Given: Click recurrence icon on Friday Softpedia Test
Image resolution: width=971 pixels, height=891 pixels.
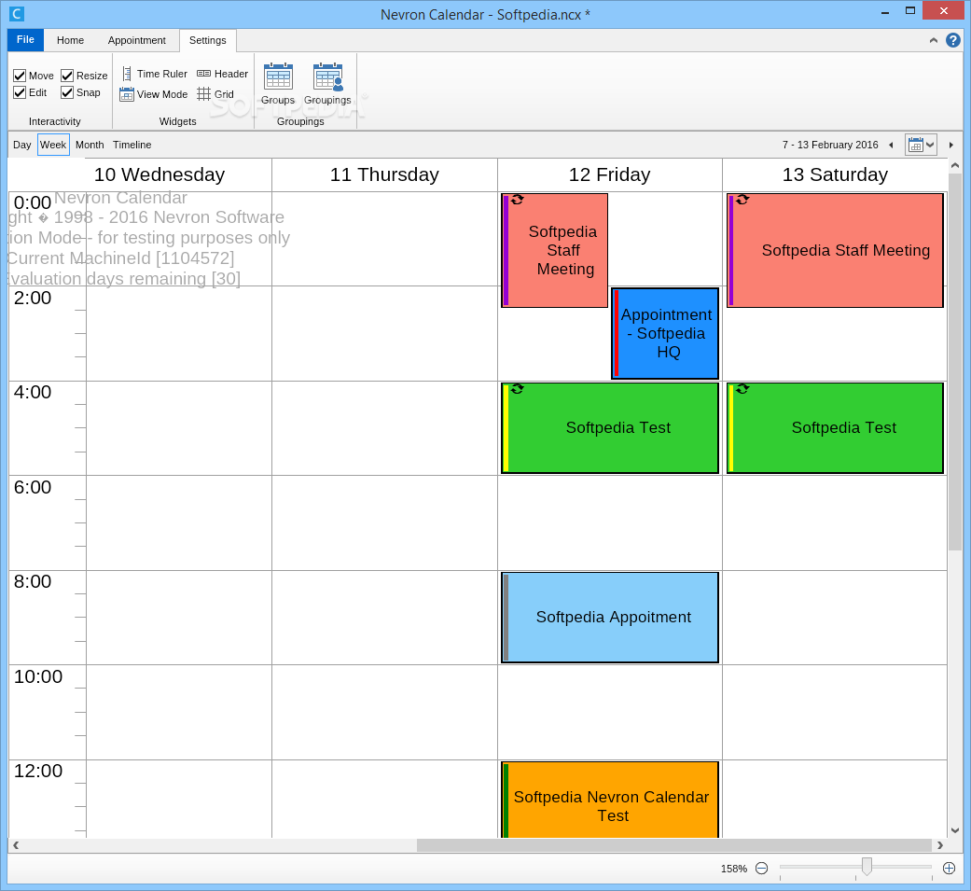Looking at the screenshot, I should [518, 388].
